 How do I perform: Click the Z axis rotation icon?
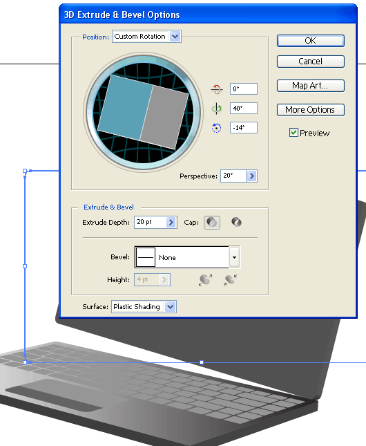[x=217, y=128]
